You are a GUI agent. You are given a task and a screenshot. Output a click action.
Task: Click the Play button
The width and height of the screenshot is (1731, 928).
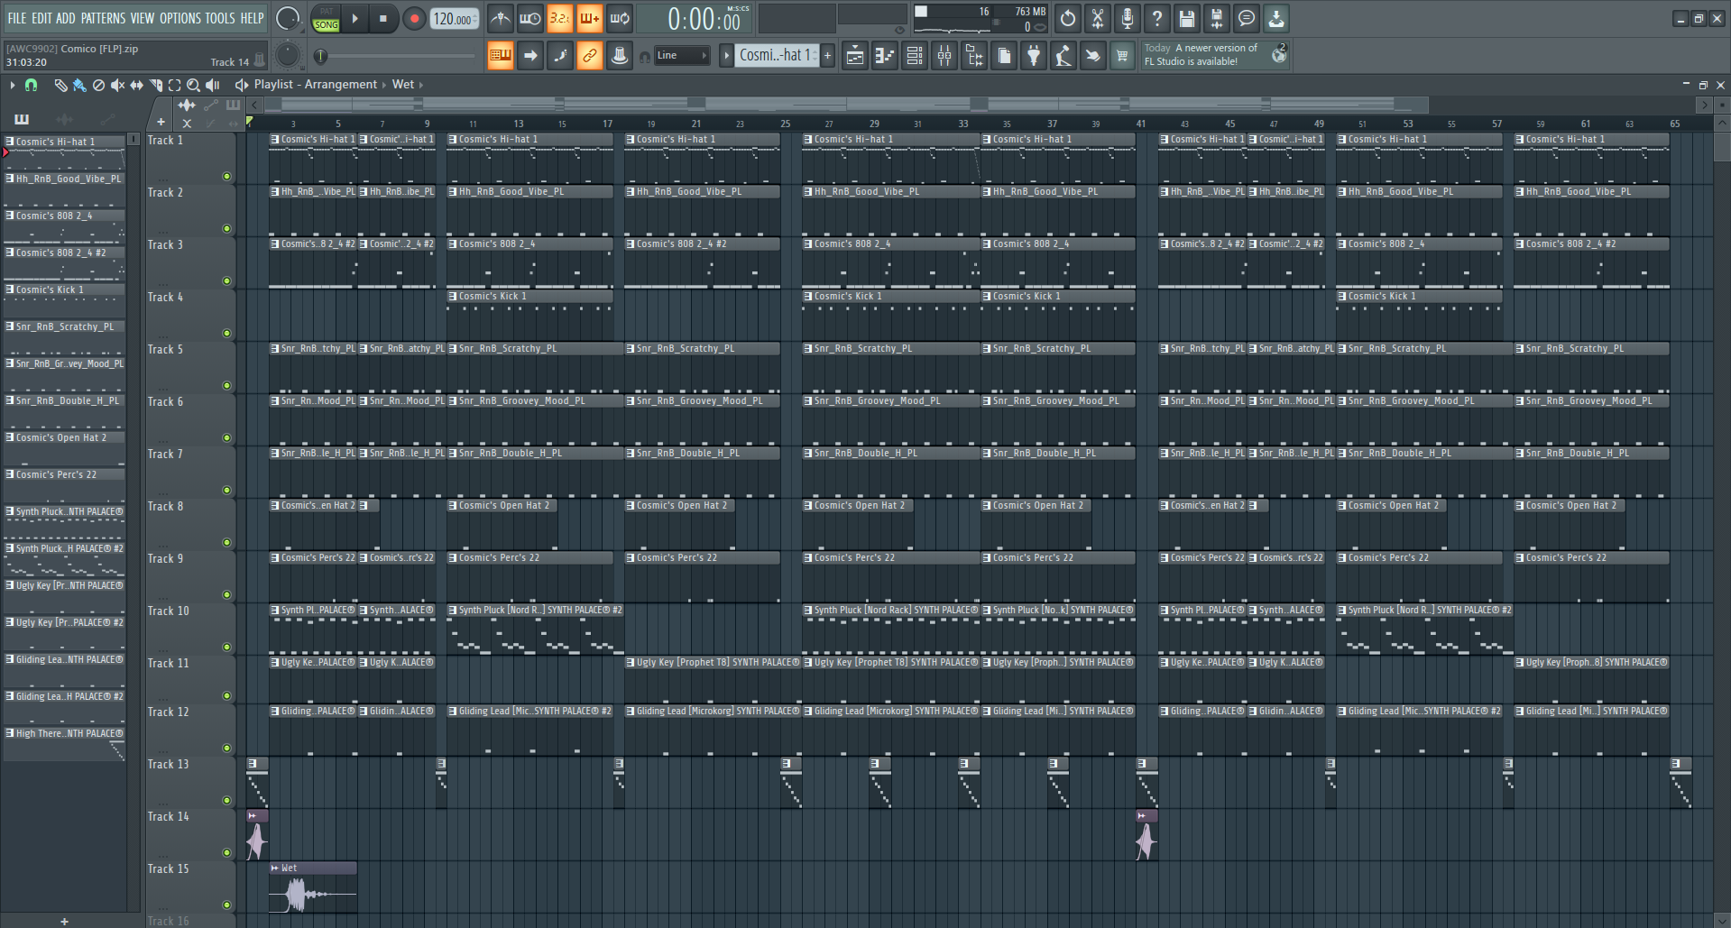click(354, 18)
